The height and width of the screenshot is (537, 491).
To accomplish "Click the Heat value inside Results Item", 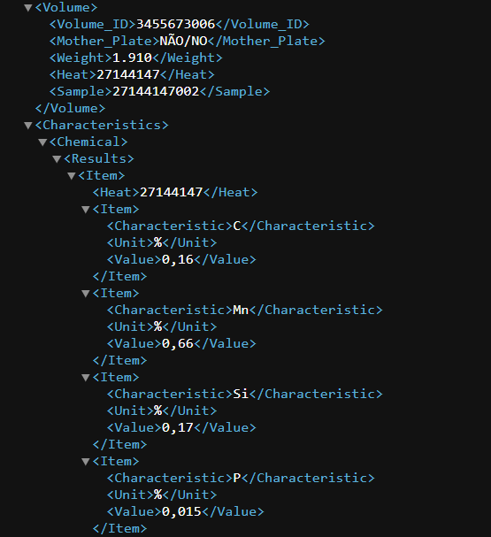I will pyautogui.click(x=172, y=192).
